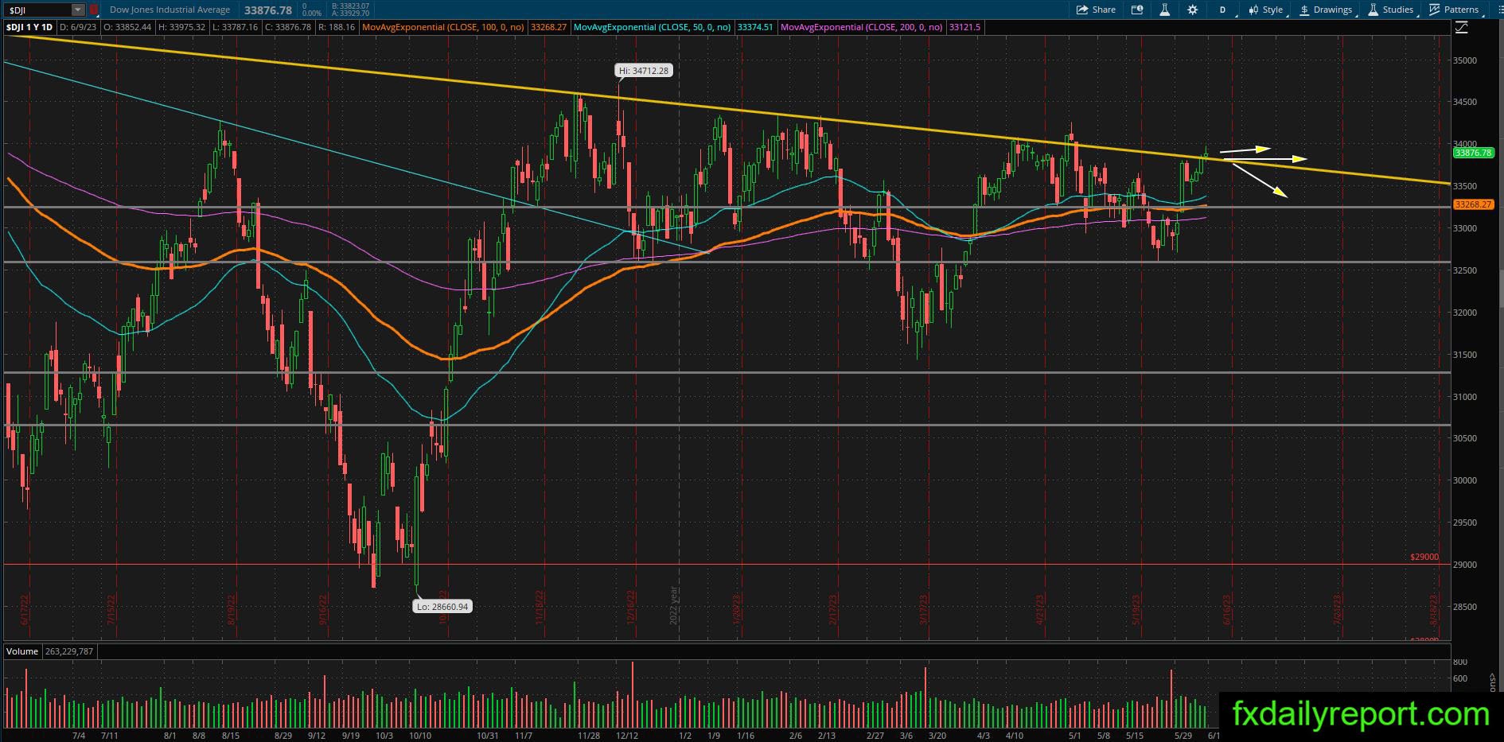Click the 35000 price axis label
This screenshot has width=1504, height=742.
(1465, 60)
